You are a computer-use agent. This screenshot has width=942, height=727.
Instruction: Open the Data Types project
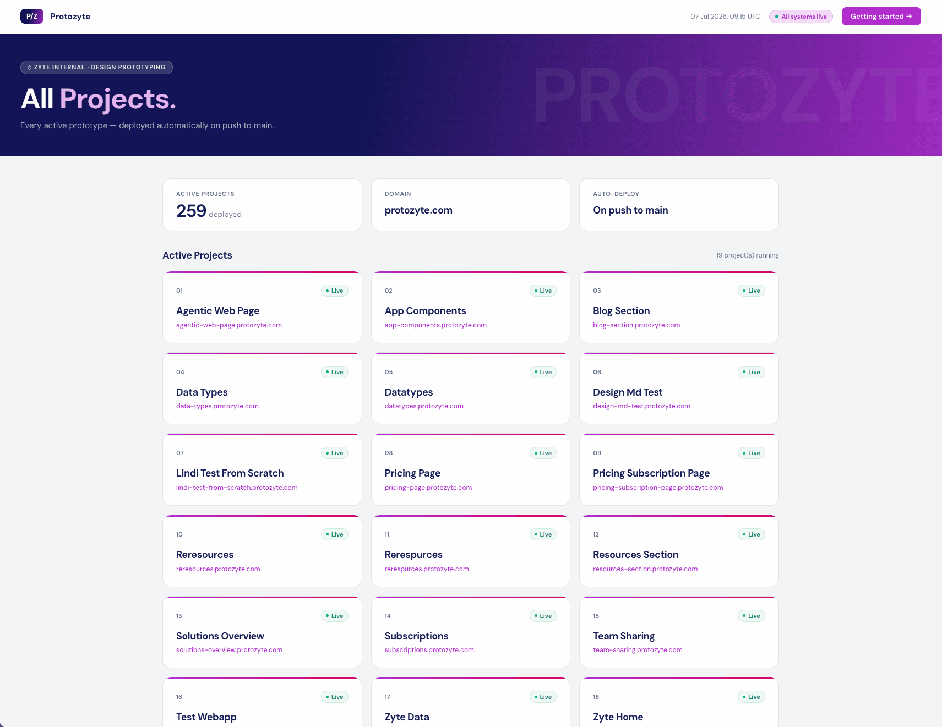[x=262, y=389]
